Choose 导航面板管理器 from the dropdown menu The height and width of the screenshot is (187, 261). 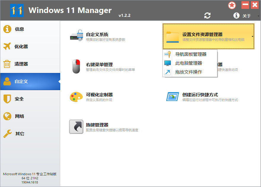click(191, 54)
